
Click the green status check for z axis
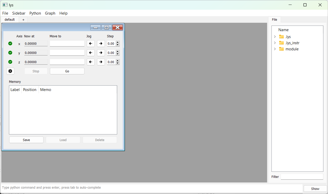tap(10, 62)
